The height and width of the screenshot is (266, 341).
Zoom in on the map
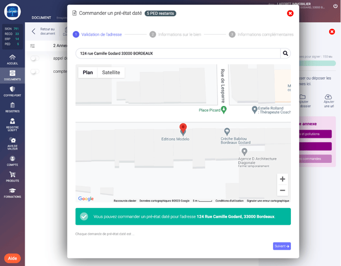[x=283, y=179]
